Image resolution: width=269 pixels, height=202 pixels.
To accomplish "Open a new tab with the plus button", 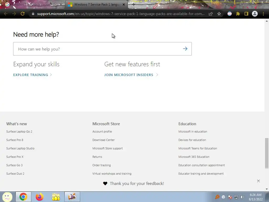I will point(134,5).
